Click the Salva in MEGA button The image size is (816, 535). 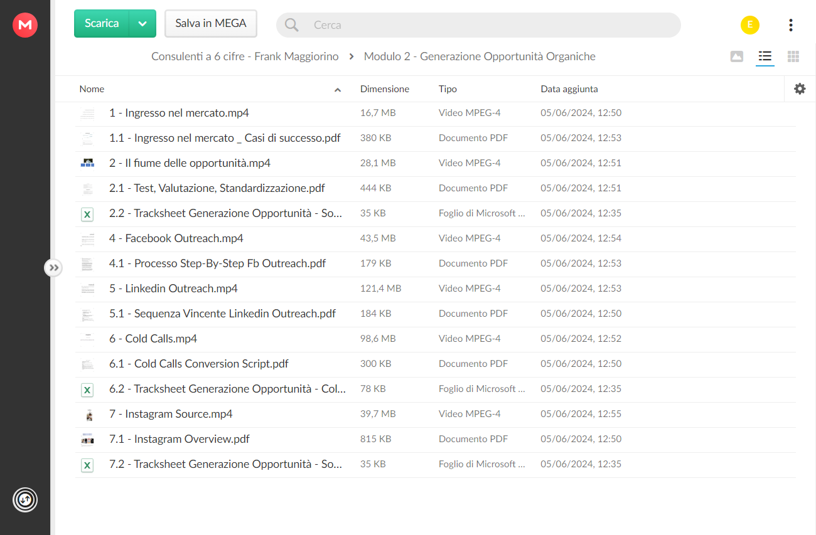pyautogui.click(x=211, y=24)
